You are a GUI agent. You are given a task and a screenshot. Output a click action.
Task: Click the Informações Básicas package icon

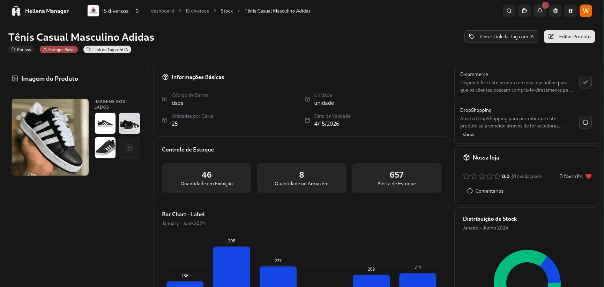165,77
